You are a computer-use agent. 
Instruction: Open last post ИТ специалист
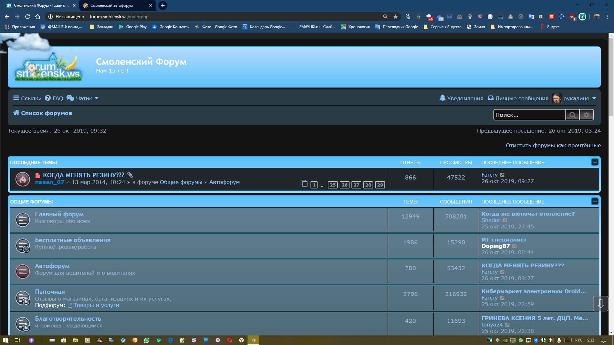[504, 240]
